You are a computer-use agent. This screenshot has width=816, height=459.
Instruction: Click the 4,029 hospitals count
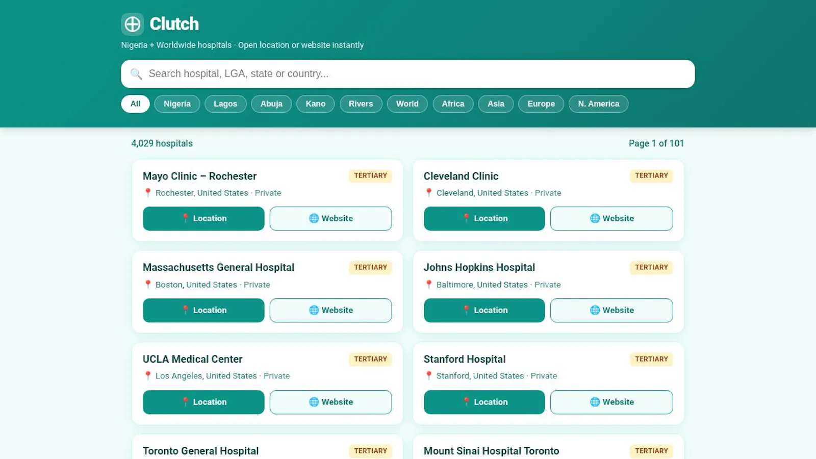(162, 143)
